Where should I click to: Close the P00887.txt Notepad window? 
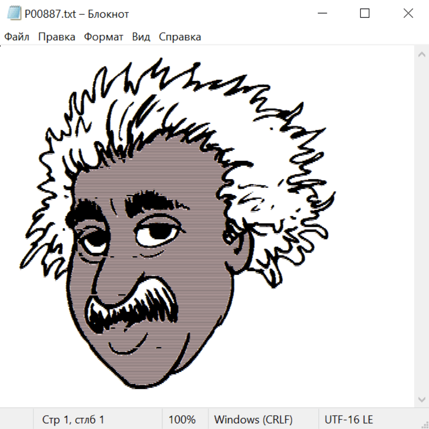[x=408, y=14]
